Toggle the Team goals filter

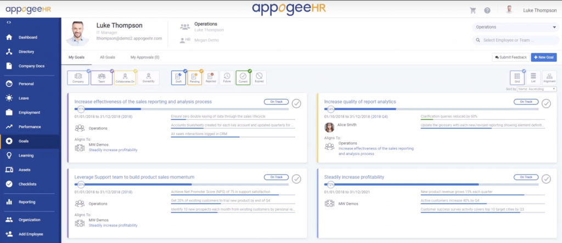tap(102, 78)
